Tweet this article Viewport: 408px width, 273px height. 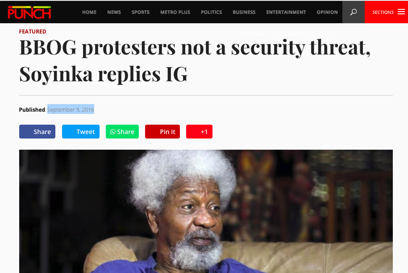81,131
